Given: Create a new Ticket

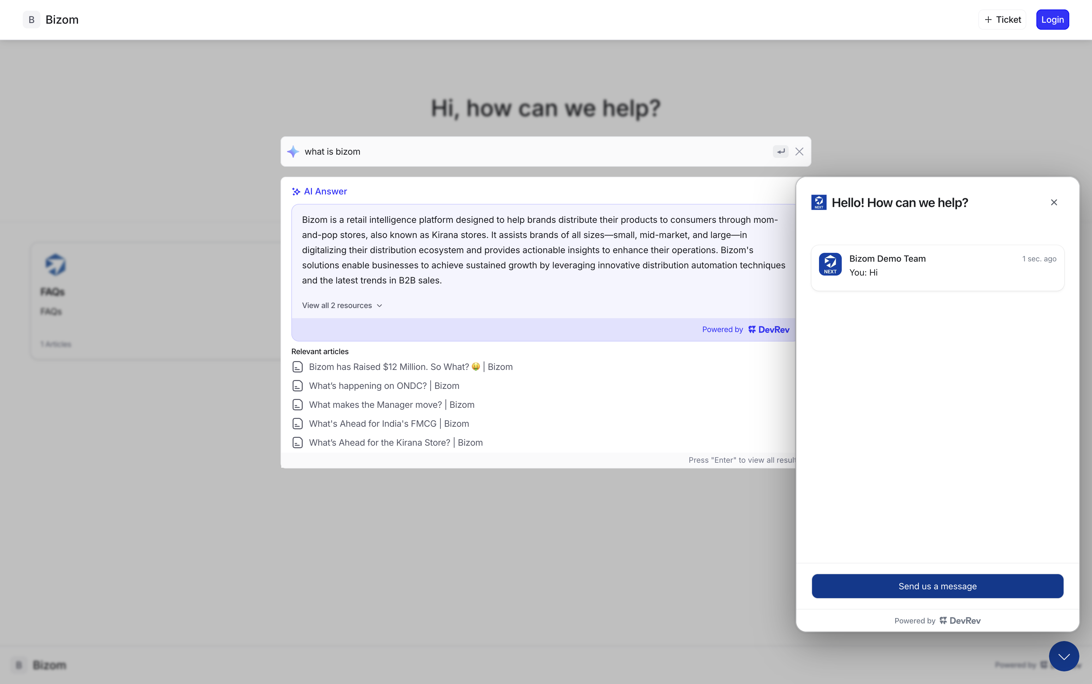Looking at the screenshot, I should click(x=1002, y=20).
